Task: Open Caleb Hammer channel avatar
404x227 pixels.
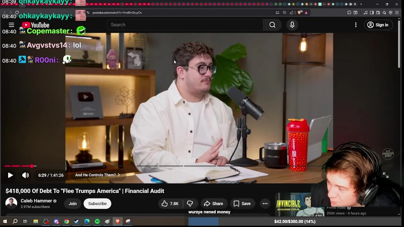Action: coord(11,203)
